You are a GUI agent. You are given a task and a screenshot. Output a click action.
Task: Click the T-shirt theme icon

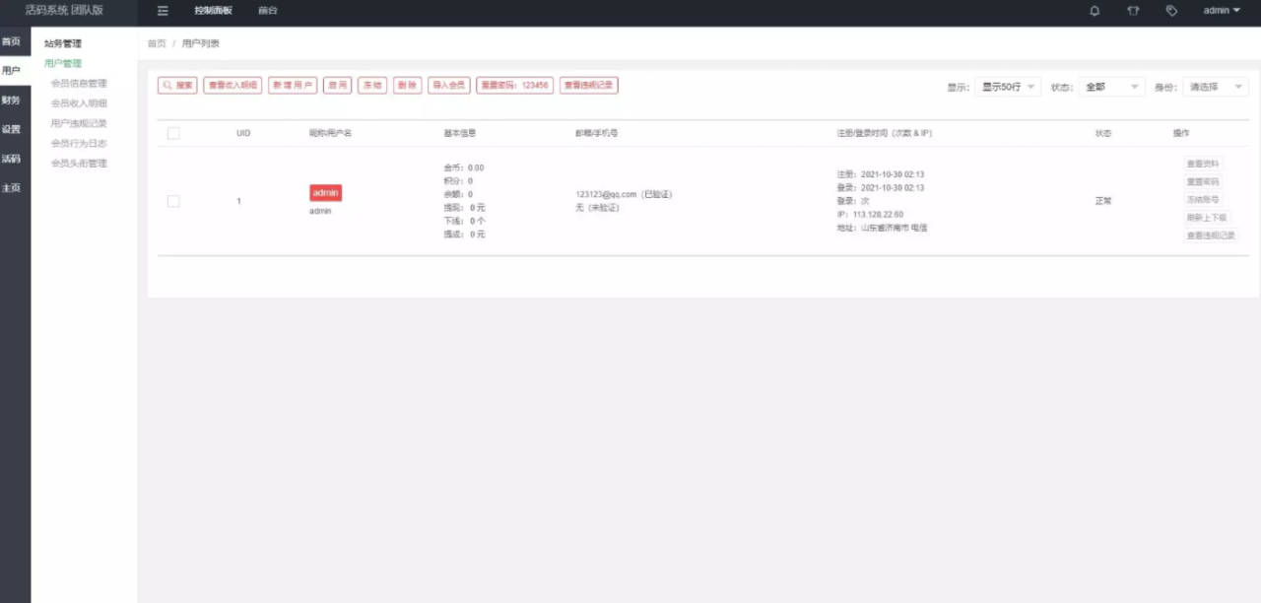point(1133,11)
